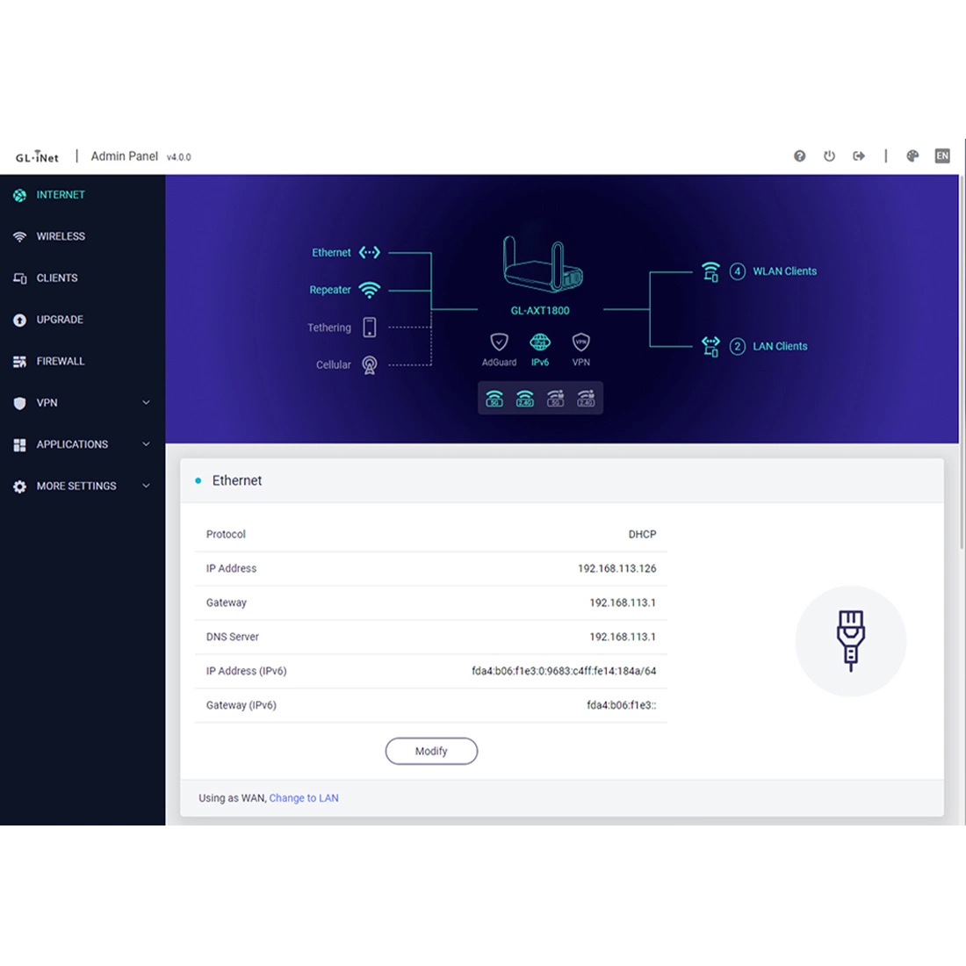Viewport: 966px width, 966px height.
Task: Toggle the last guest Wi-Fi band icon
Action: [586, 399]
